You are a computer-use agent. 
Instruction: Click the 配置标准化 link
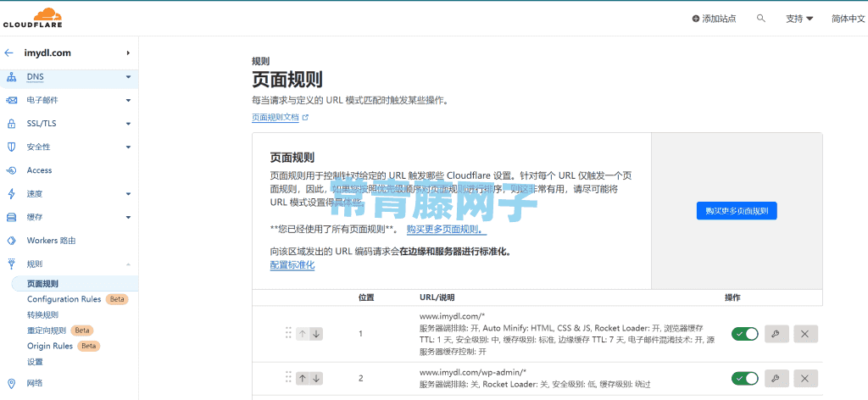pyautogui.click(x=292, y=265)
